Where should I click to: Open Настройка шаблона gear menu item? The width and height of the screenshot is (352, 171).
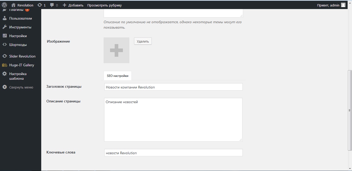tap(18, 76)
